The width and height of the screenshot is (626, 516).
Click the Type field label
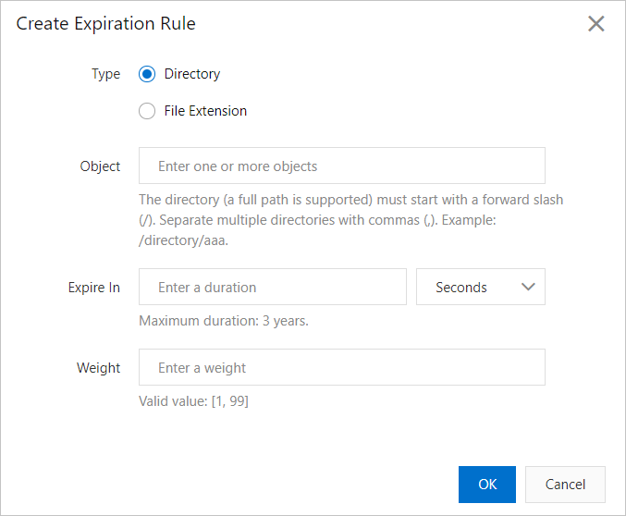pyautogui.click(x=105, y=74)
